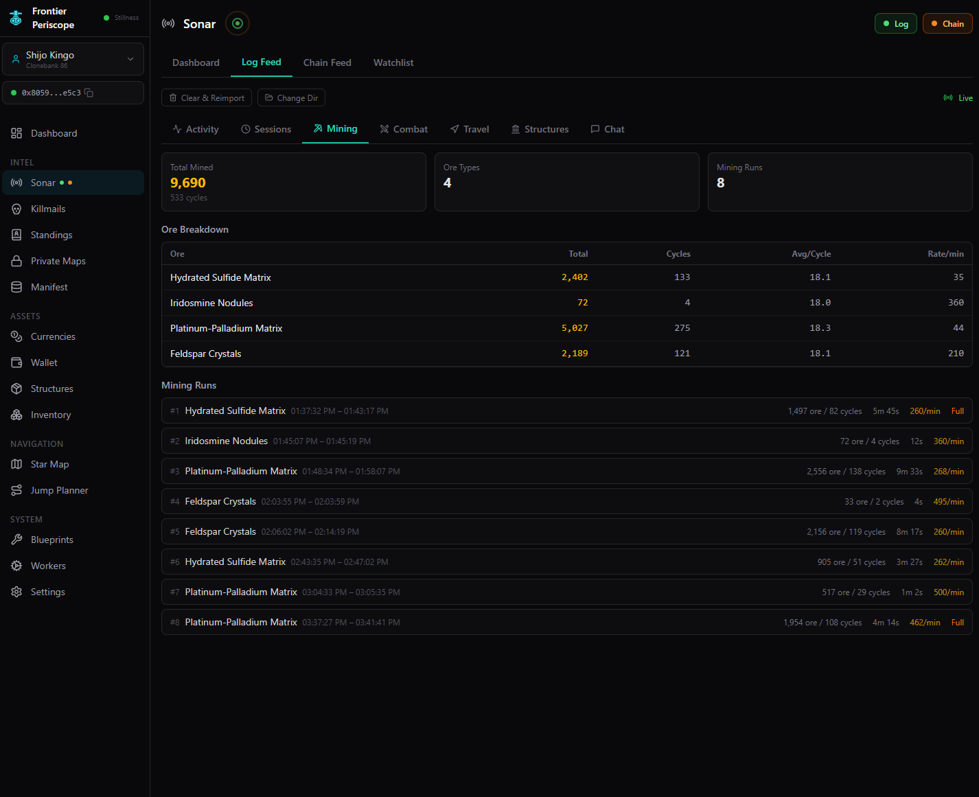Switch to the top Dashboard tab
Screen dimensions: 979x797
click(196, 62)
